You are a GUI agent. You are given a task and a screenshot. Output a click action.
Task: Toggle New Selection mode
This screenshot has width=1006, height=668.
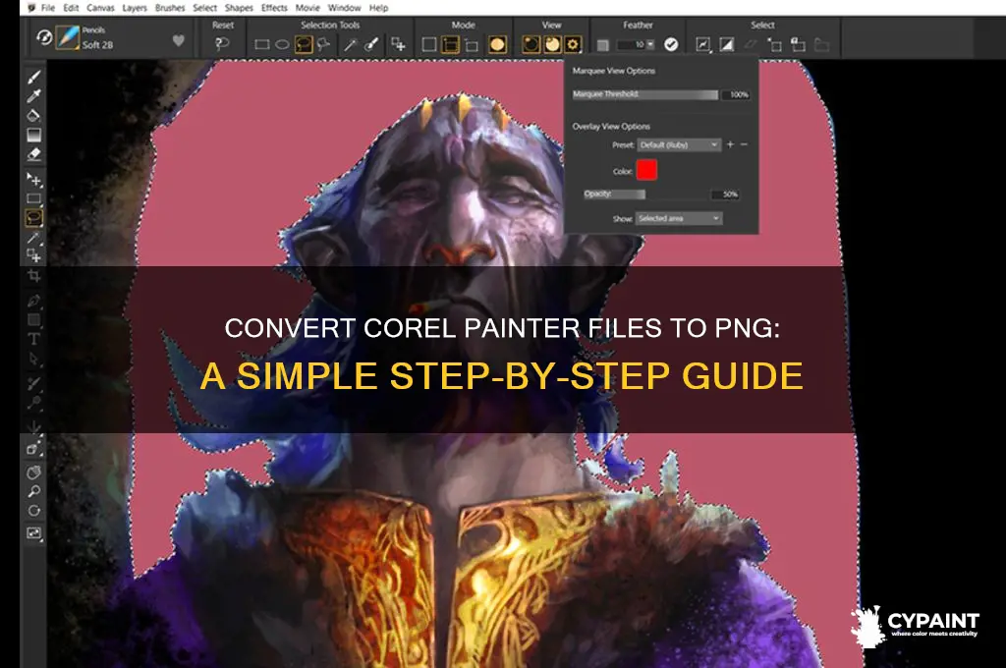pos(429,44)
